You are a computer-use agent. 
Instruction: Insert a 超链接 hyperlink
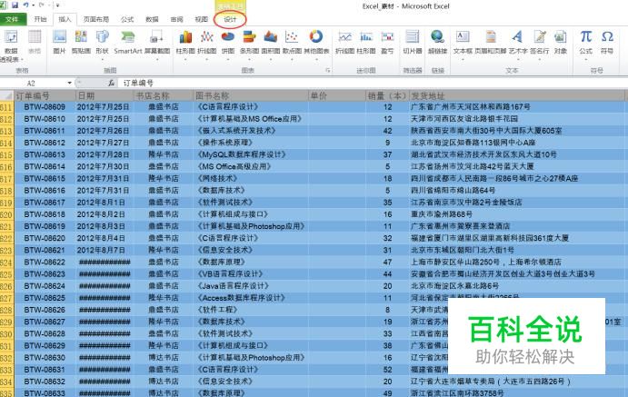(x=437, y=42)
